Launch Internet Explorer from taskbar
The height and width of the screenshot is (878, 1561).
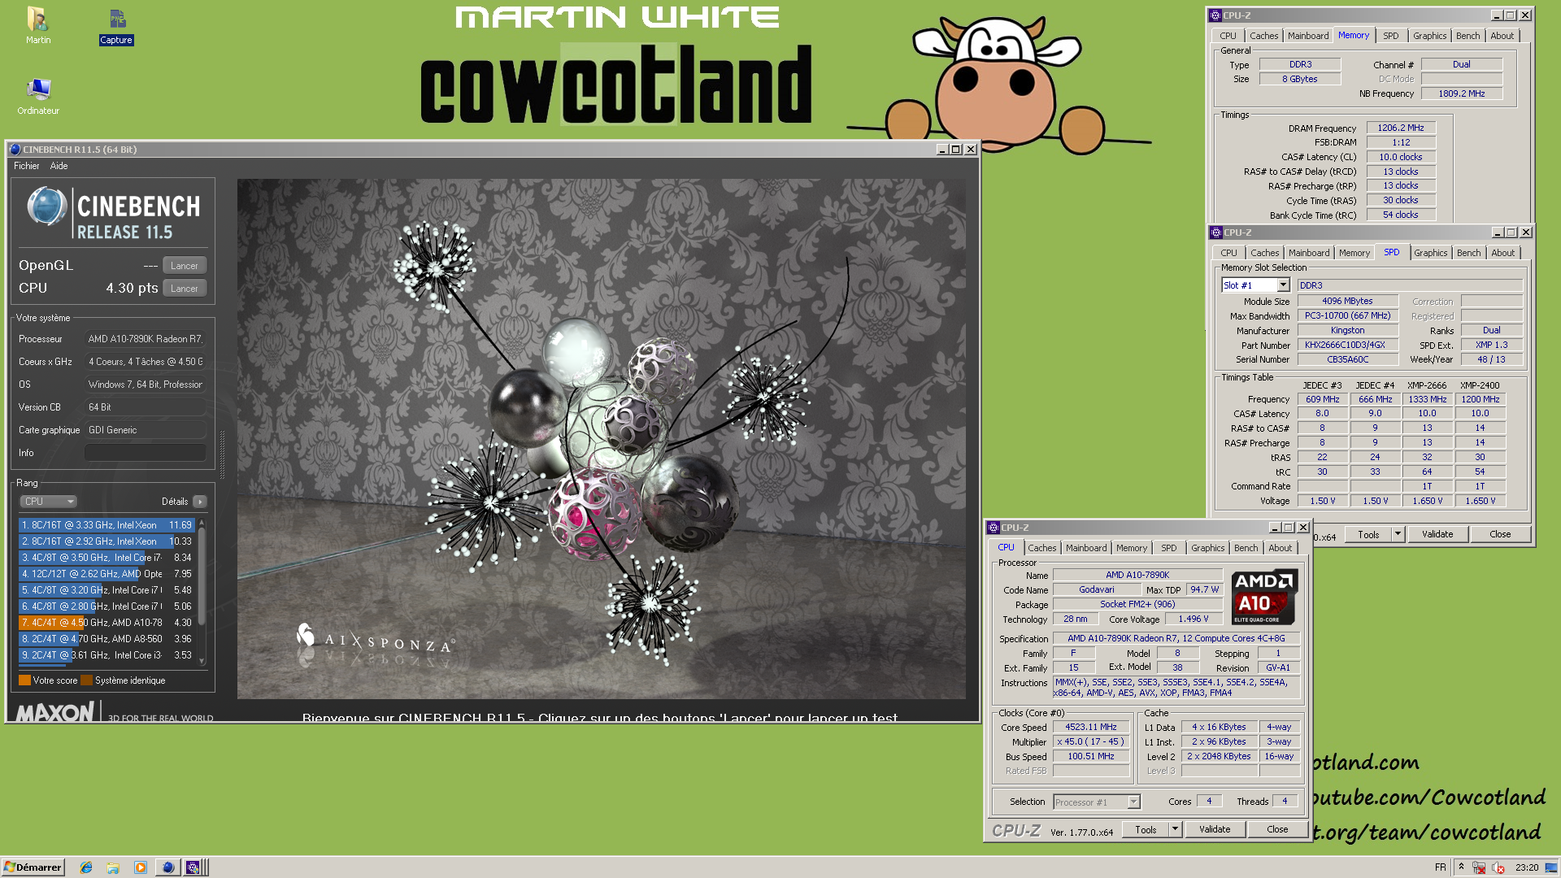[86, 867]
